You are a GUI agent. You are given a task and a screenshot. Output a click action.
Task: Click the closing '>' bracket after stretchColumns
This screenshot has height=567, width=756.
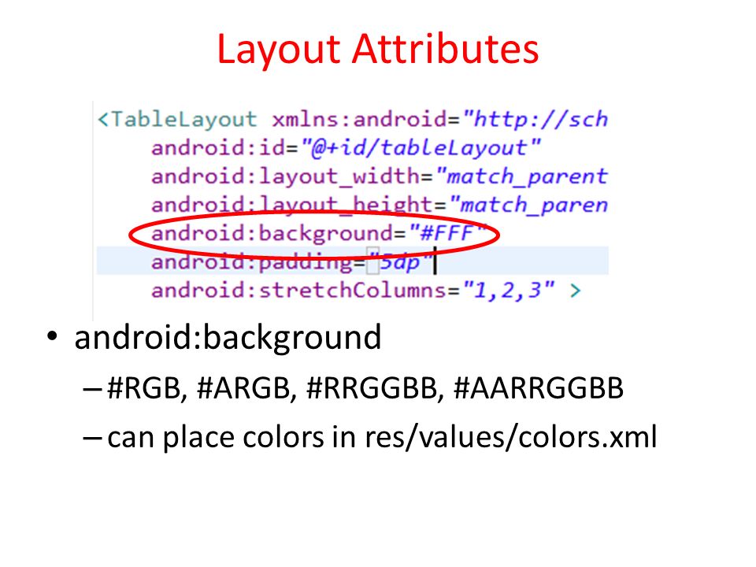click(575, 291)
